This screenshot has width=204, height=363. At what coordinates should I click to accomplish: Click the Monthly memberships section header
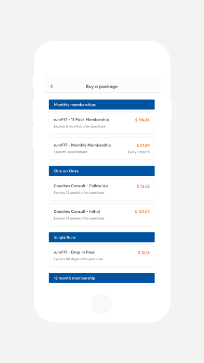point(101,105)
